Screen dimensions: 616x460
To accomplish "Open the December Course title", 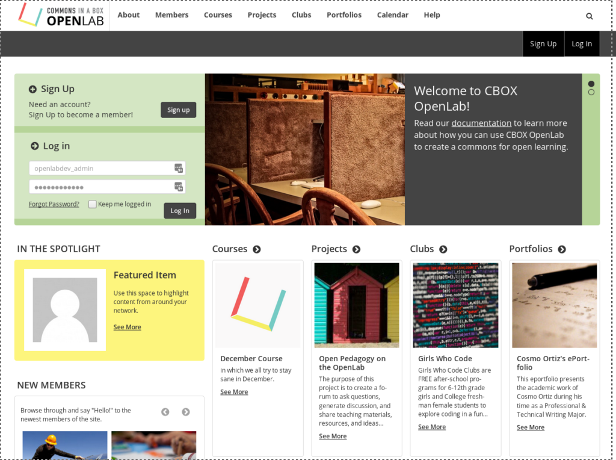I will (251, 359).
